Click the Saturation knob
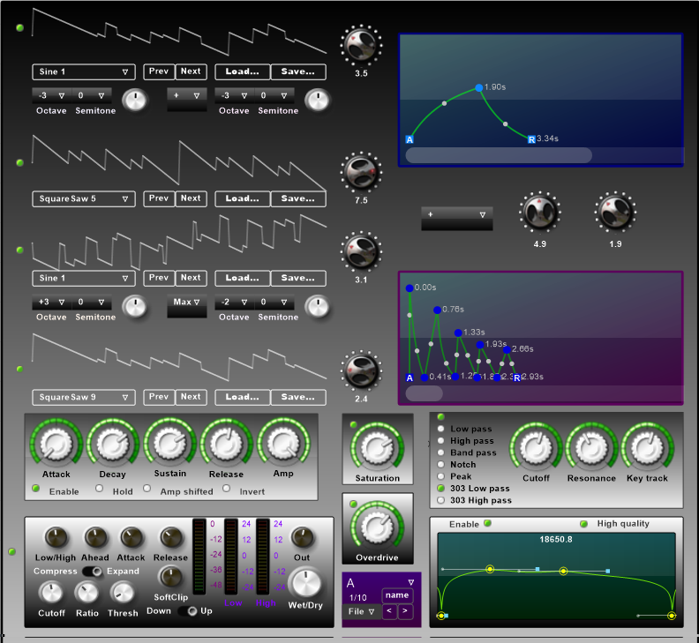 (x=377, y=448)
